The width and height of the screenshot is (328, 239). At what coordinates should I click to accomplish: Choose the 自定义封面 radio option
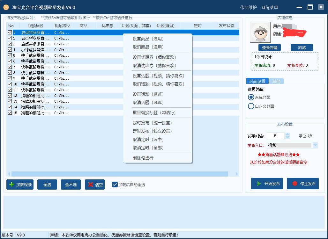pos(251,106)
